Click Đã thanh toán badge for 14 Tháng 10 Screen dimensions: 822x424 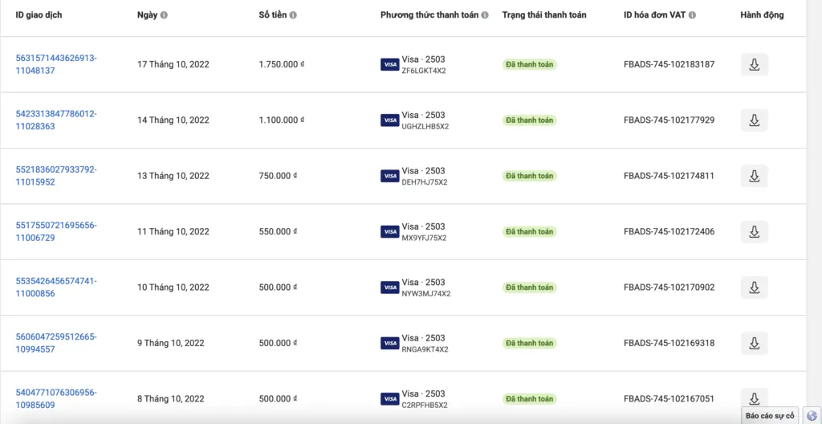530,120
